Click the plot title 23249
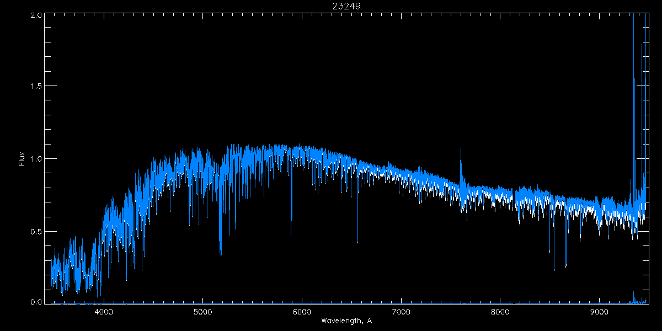Image resolution: width=662 pixels, height=331 pixels. [x=346, y=6]
